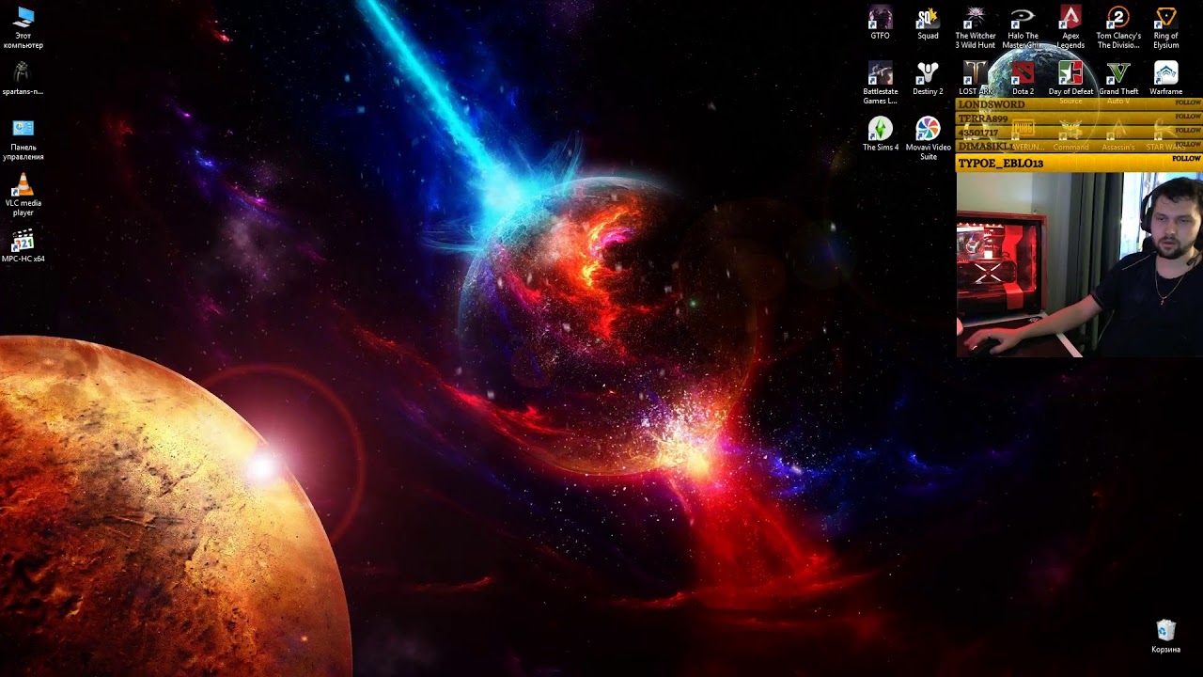
Task: Open the Этот компьютер desktop icon
Action: tap(23, 27)
